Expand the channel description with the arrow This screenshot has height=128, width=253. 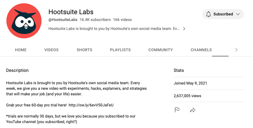[x=184, y=29]
